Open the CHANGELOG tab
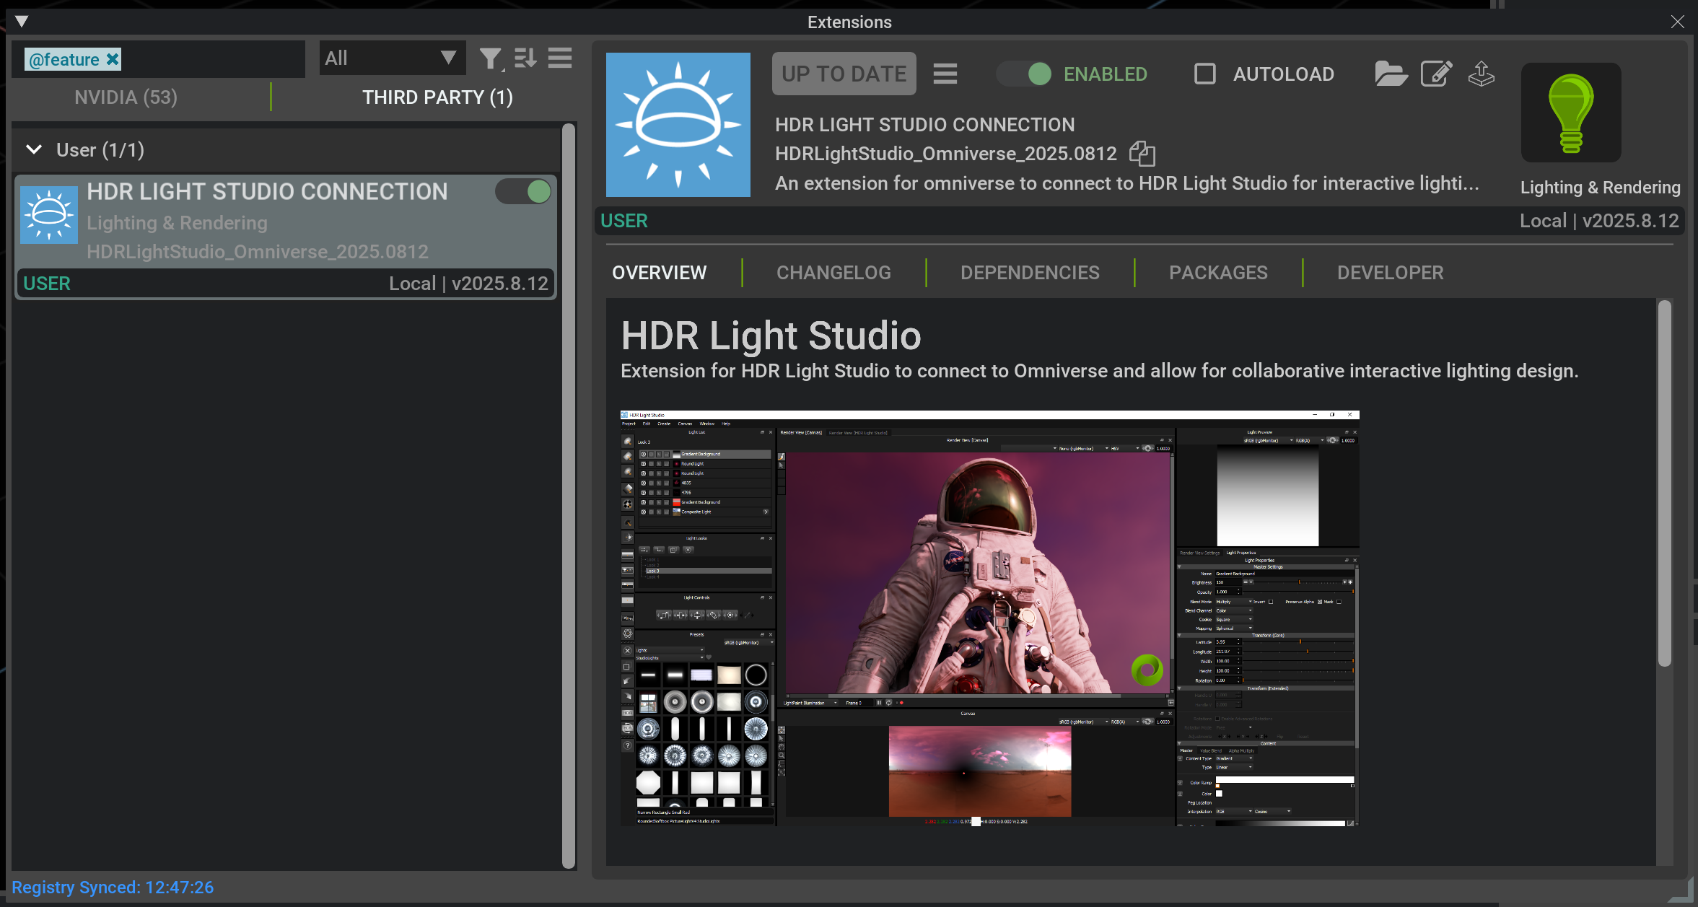Image resolution: width=1698 pixels, height=907 pixels. point(833,273)
